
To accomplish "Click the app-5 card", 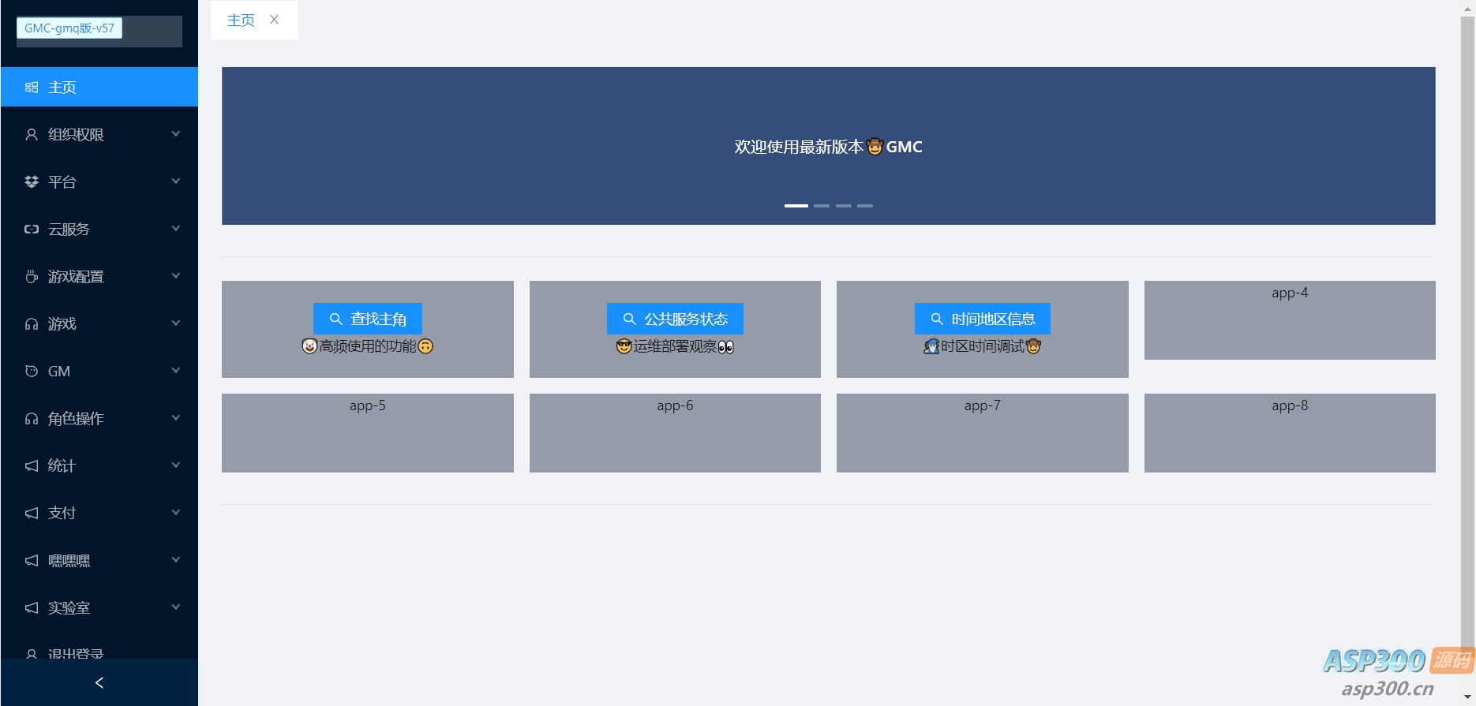I will [368, 433].
